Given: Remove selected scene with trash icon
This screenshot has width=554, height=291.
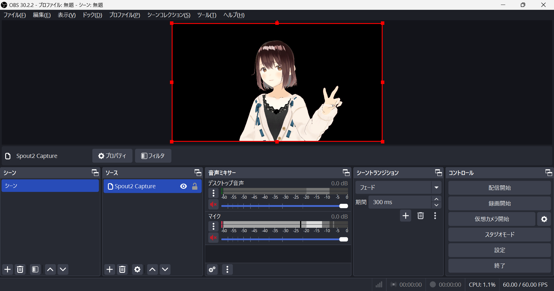Looking at the screenshot, I should pos(20,269).
